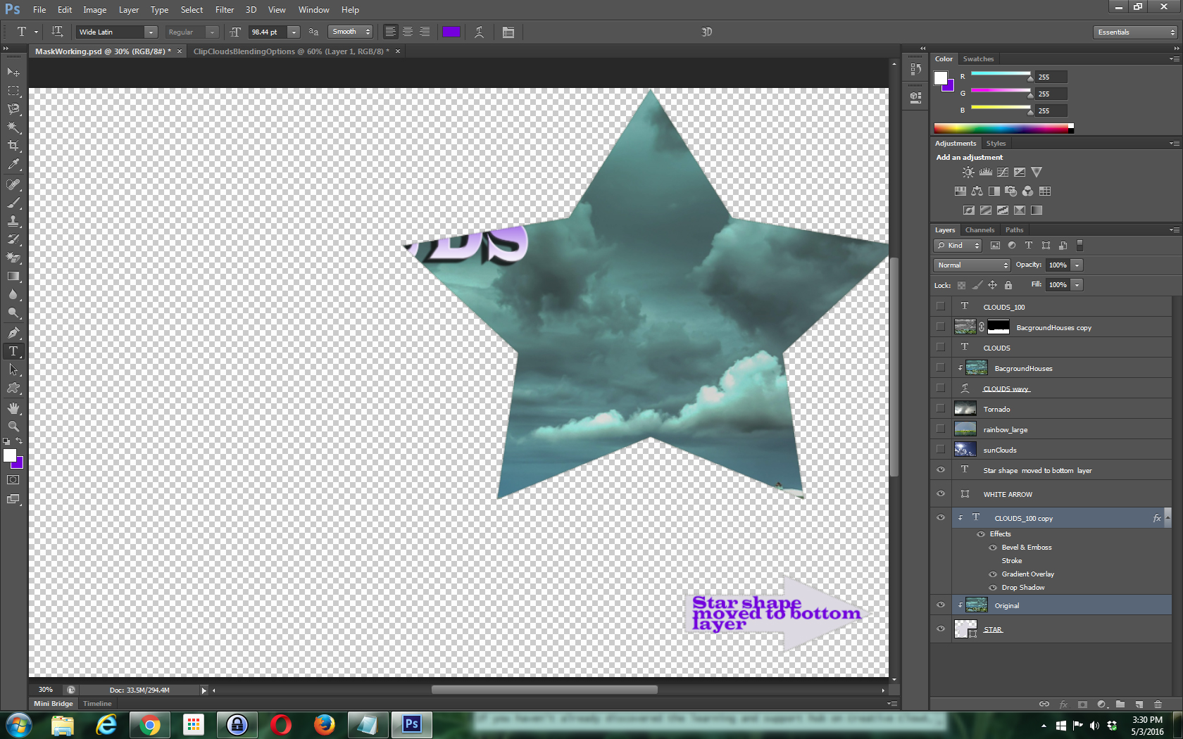Open the Character and Paragraph panels toggle
This screenshot has height=739, width=1183.
[509, 32]
